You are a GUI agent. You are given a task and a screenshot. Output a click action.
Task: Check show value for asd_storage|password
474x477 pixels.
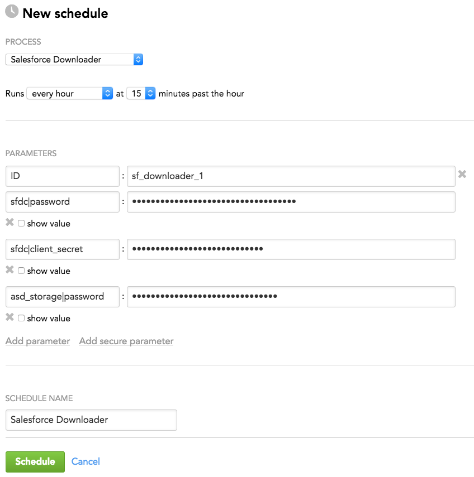(21, 318)
